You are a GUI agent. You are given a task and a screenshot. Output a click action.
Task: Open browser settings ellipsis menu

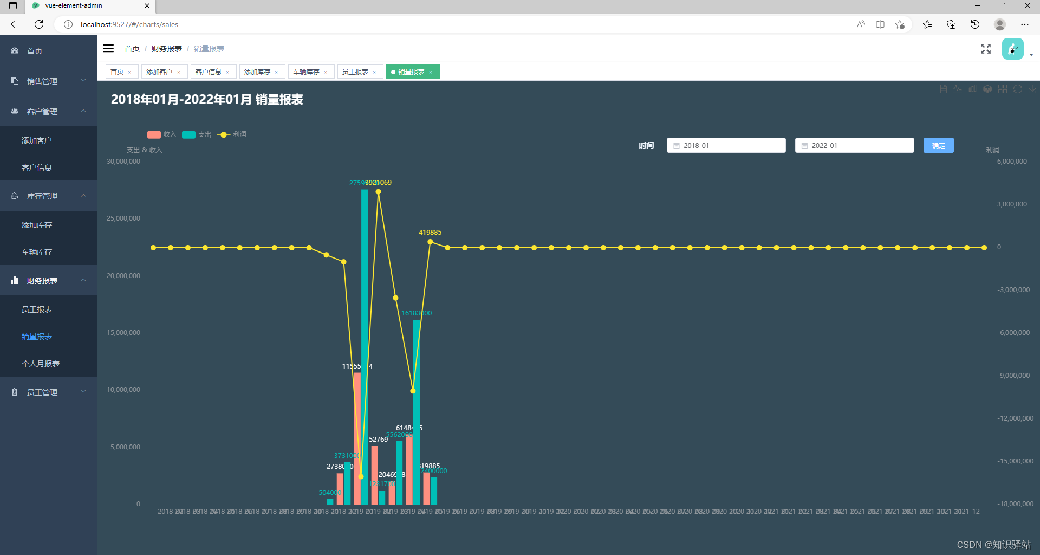1024,24
